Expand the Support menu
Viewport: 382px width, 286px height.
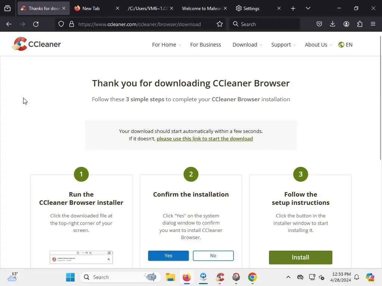point(284,45)
